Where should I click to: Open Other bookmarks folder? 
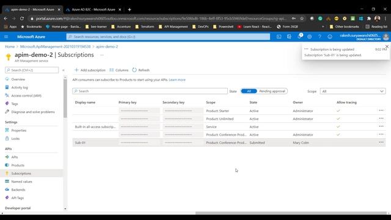[345, 26]
